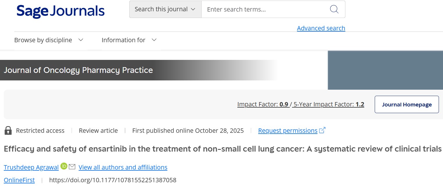Click the external link icon next to Request permissions
Screen dimensions: 443x186
tap(322, 130)
